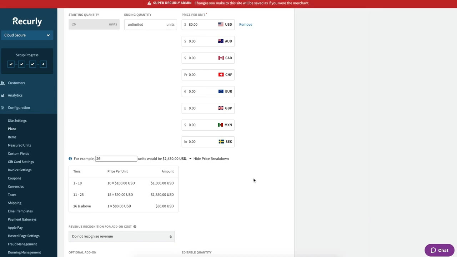Screen dimensions: 457x257
Task: Open Invoice Settings
Action: [20, 170]
